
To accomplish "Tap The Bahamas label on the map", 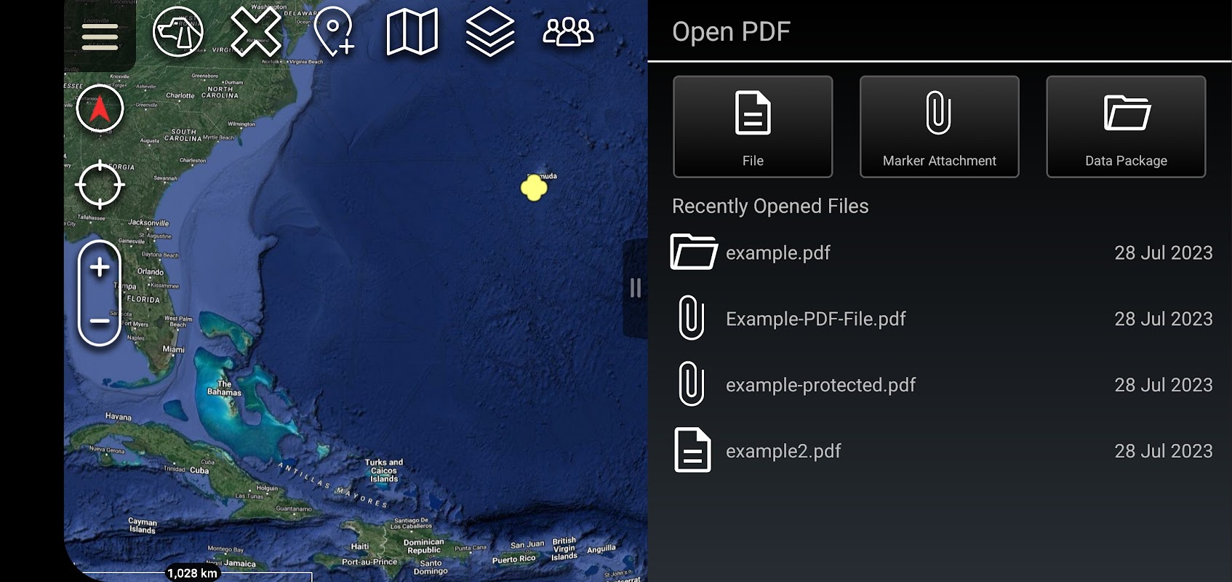I will 224,388.
